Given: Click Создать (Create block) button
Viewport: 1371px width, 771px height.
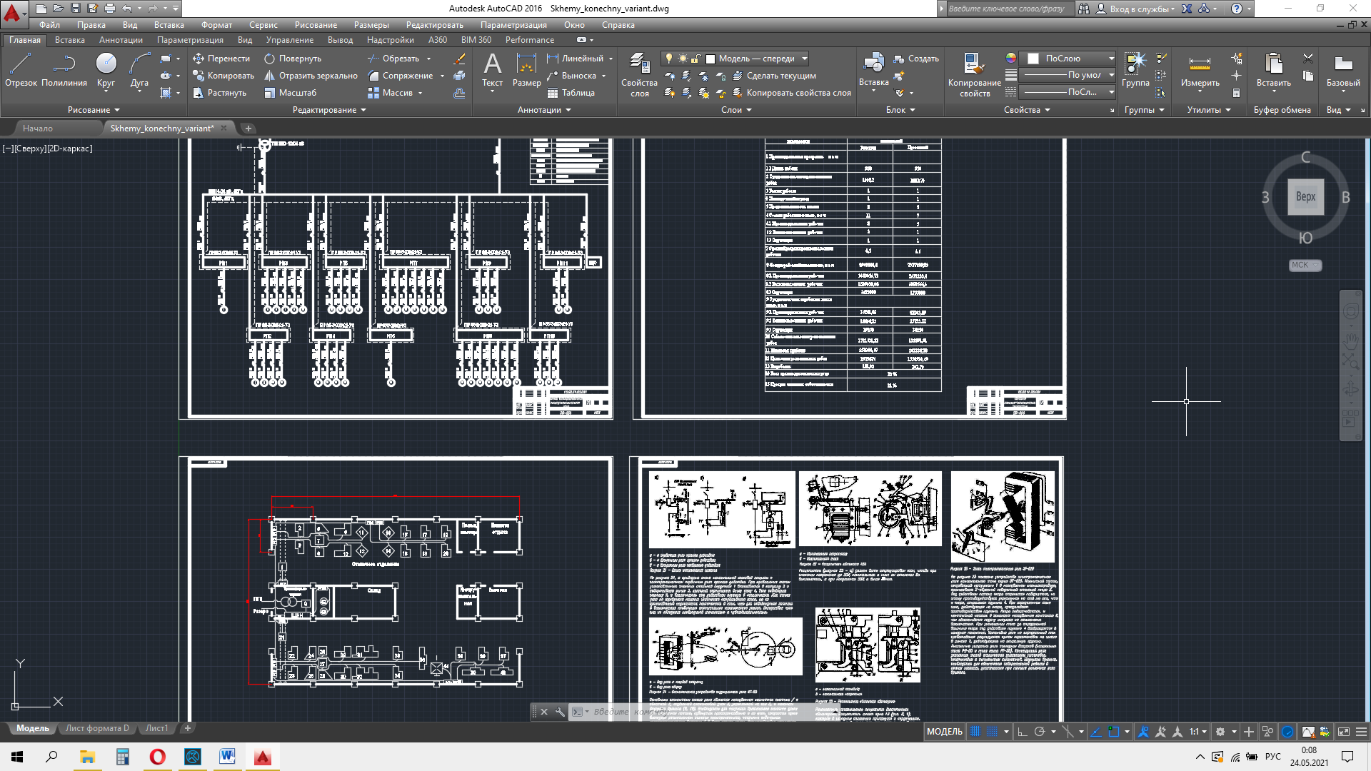Looking at the screenshot, I should point(916,59).
